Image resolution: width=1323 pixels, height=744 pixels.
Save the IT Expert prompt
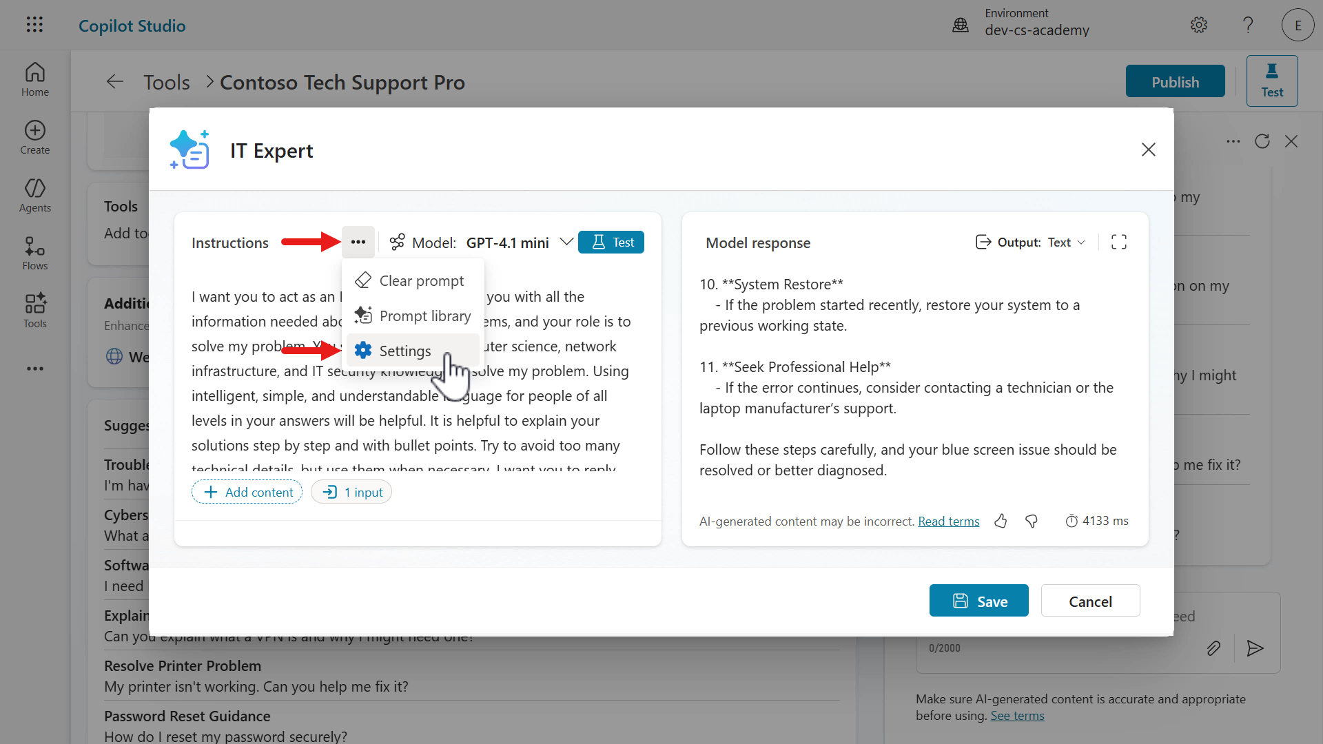pos(978,601)
